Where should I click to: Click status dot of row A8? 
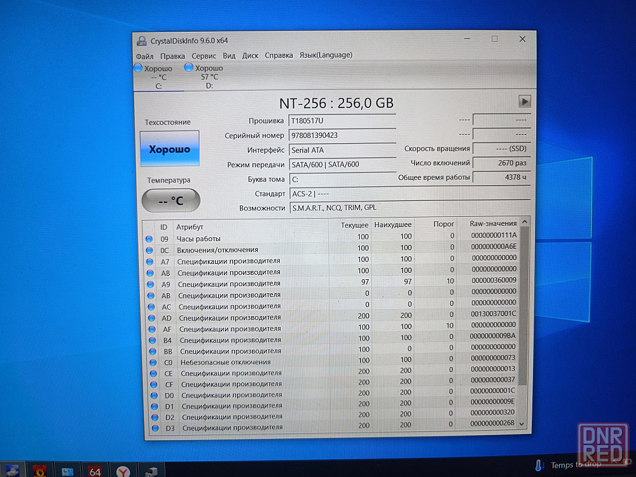[150, 273]
